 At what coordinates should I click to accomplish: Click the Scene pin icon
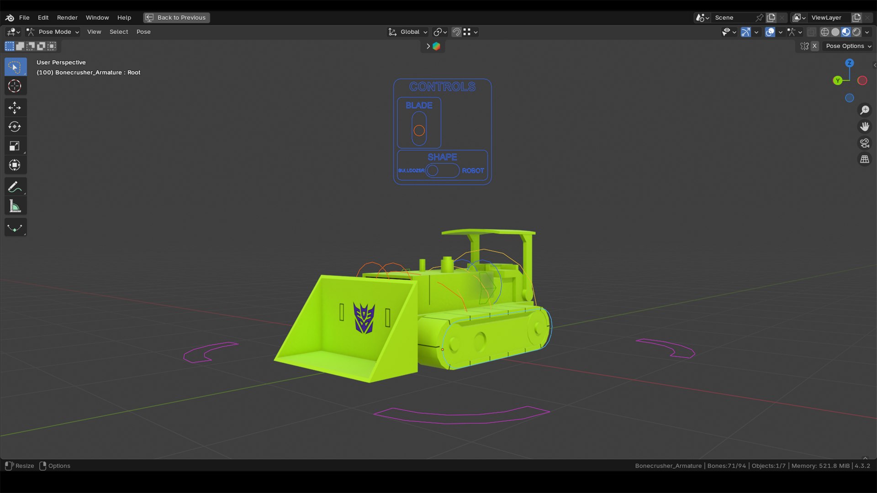point(759,17)
